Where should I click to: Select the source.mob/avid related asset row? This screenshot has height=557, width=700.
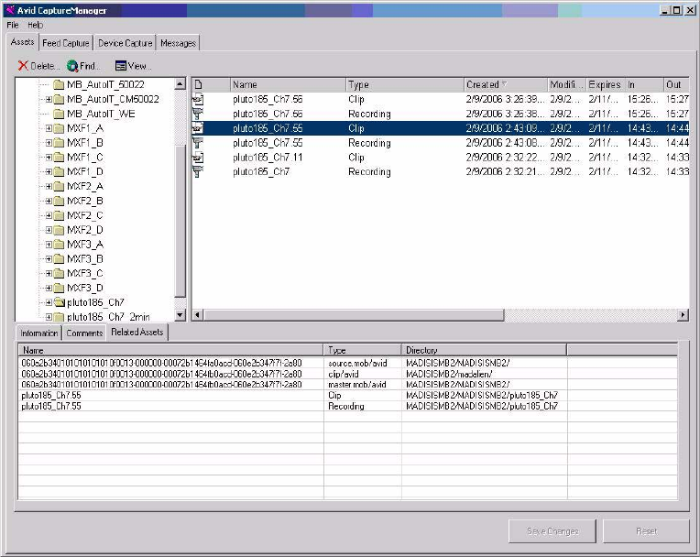pyautogui.click(x=348, y=364)
